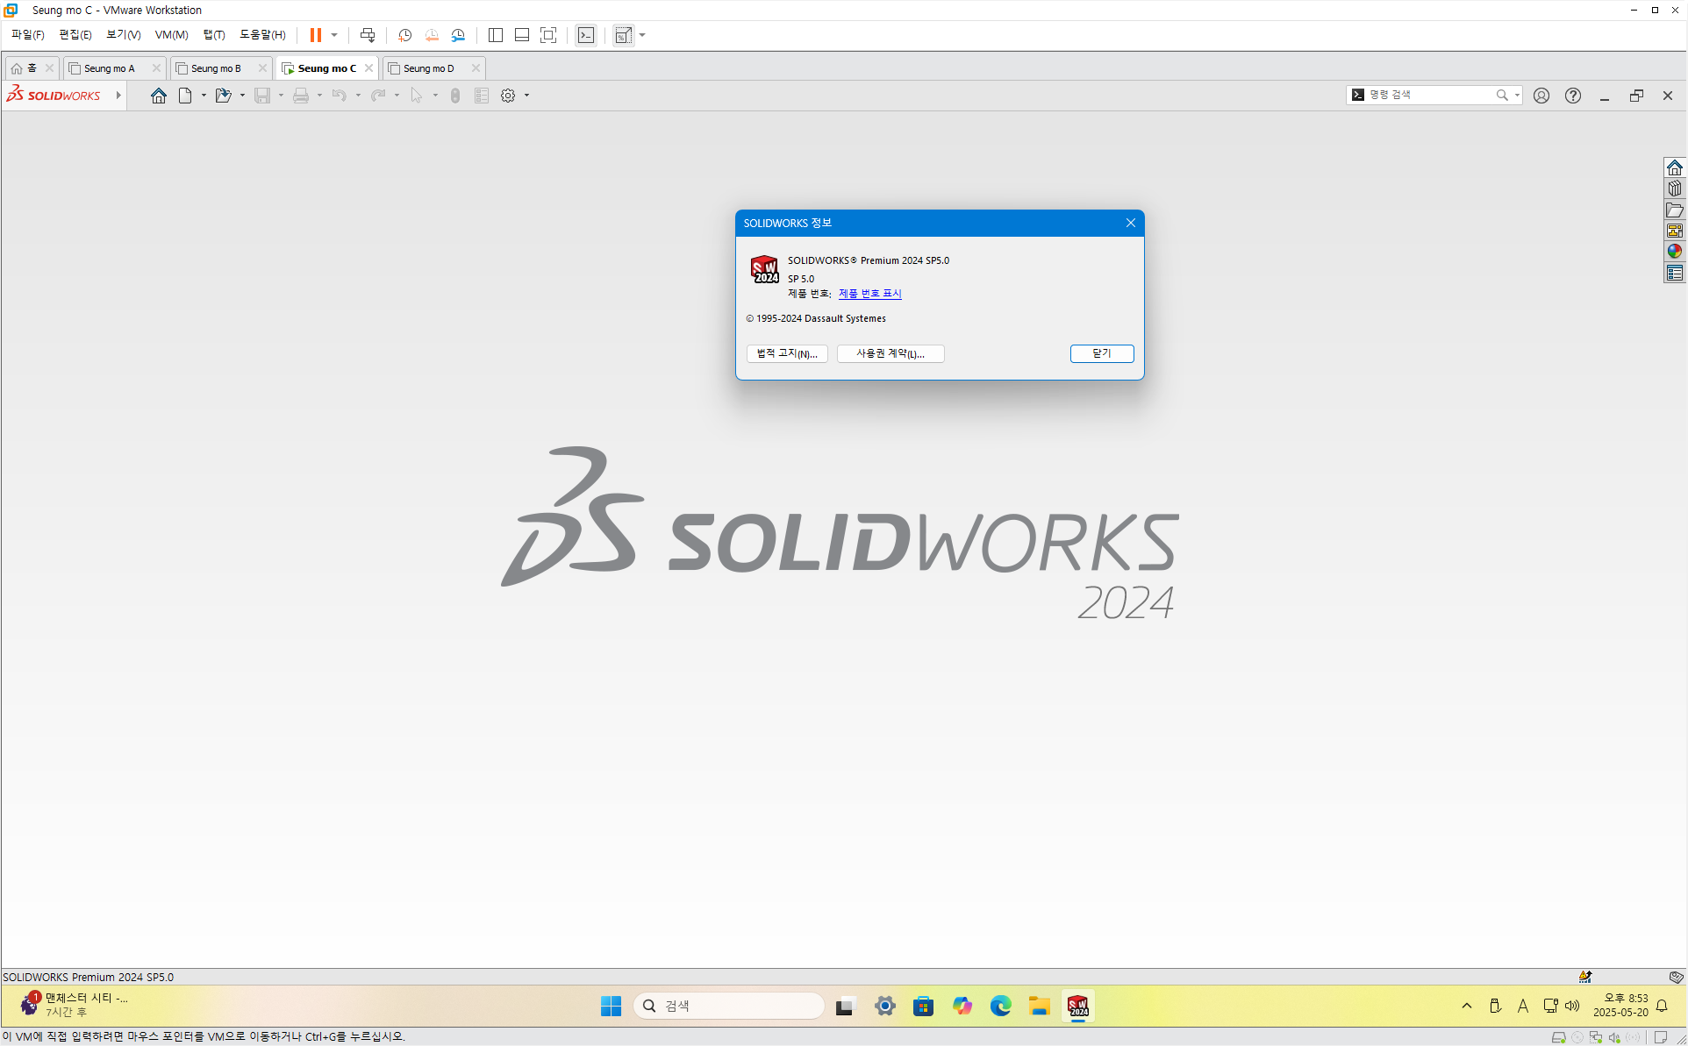Open the Options gear icon
Screen dimensions: 1688x1046
508,96
